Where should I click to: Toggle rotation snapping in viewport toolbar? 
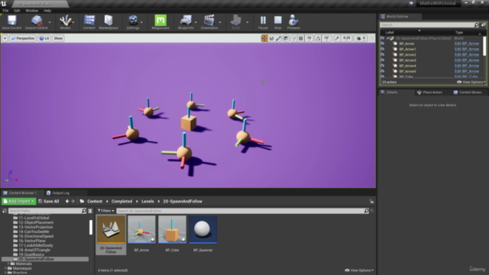click(x=318, y=38)
